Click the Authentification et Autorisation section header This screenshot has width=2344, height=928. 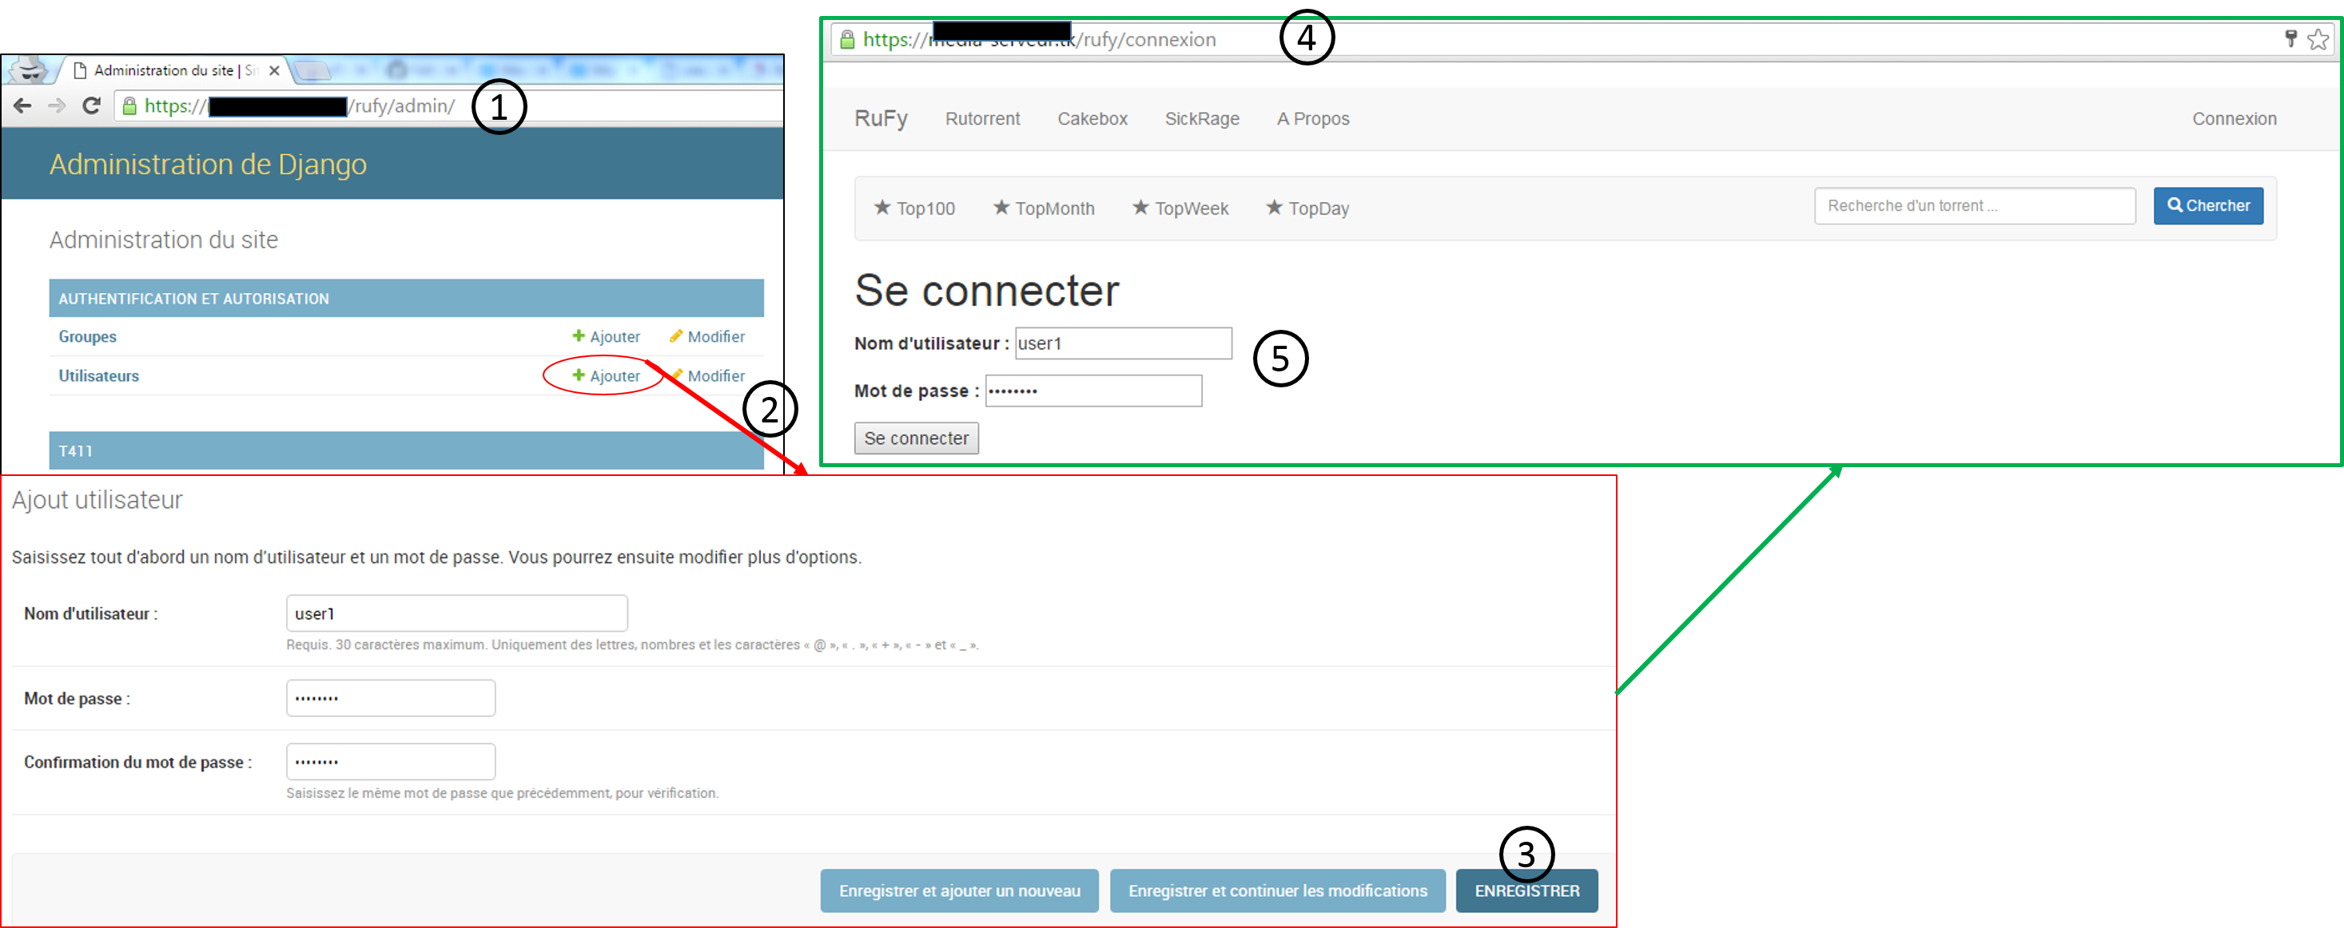[x=406, y=299]
